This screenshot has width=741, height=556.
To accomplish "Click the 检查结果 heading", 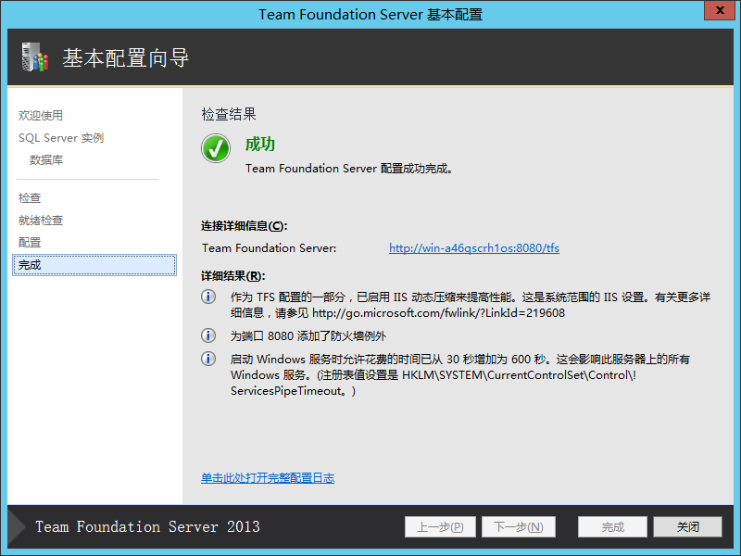I will (x=229, y=114).
